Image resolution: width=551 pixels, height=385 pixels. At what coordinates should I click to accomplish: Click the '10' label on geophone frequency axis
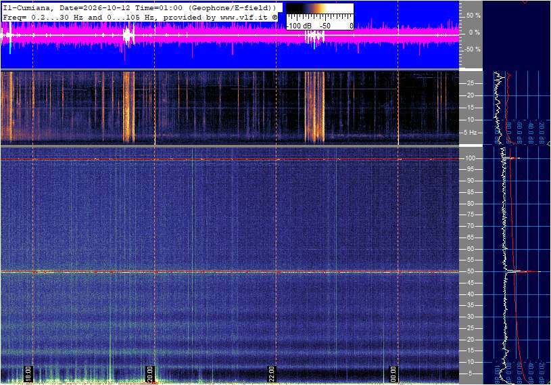coord(470,120)
